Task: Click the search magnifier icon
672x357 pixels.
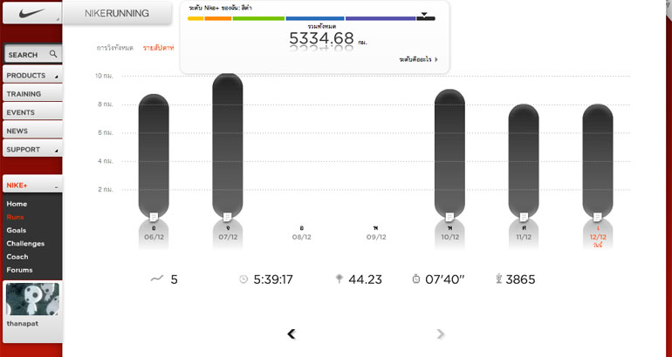Action: (53, 54)
